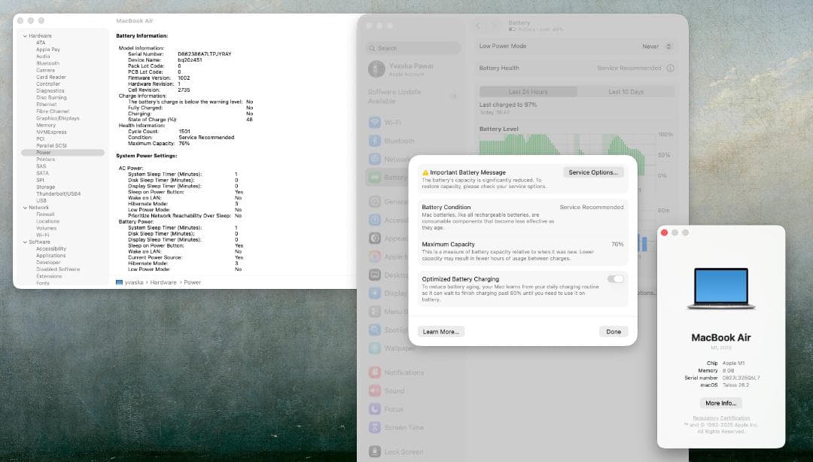Click the yellow warning icon beside Important Battery Message
The width and height of the screenshot is (813, 462).
click(425, 172)
